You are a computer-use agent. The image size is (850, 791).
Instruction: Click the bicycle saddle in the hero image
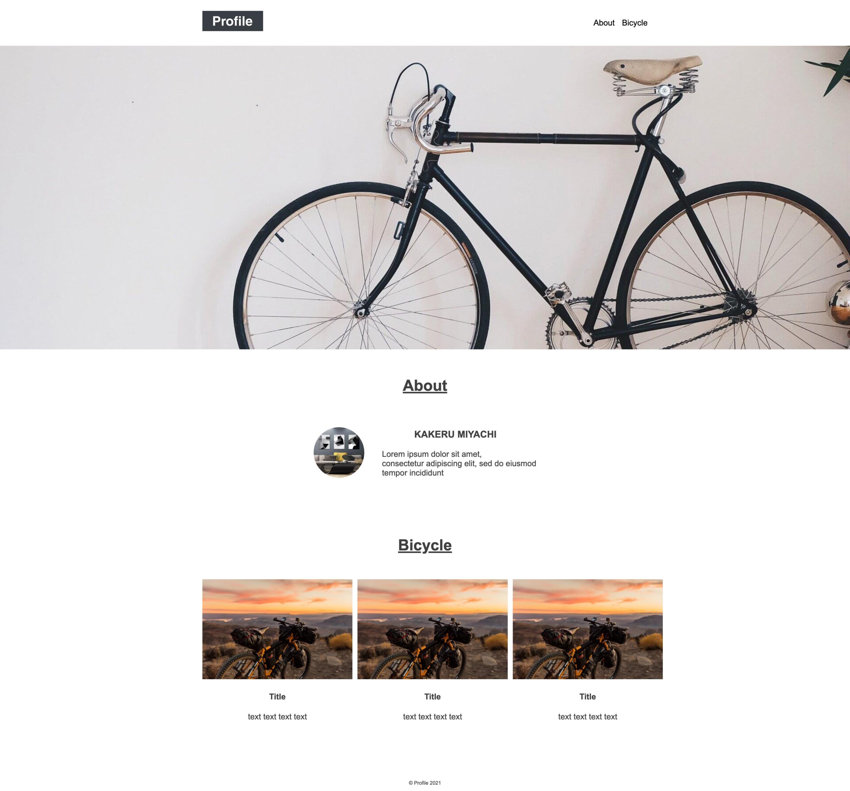(x=652, y=68)
